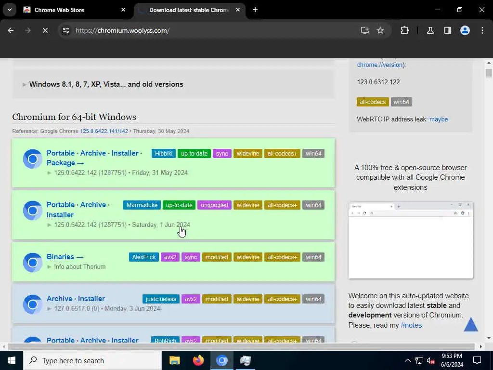This screenshot has width=493, height=370.
Task: Toggle the side panel icon
Action: [x=447, y=30]
